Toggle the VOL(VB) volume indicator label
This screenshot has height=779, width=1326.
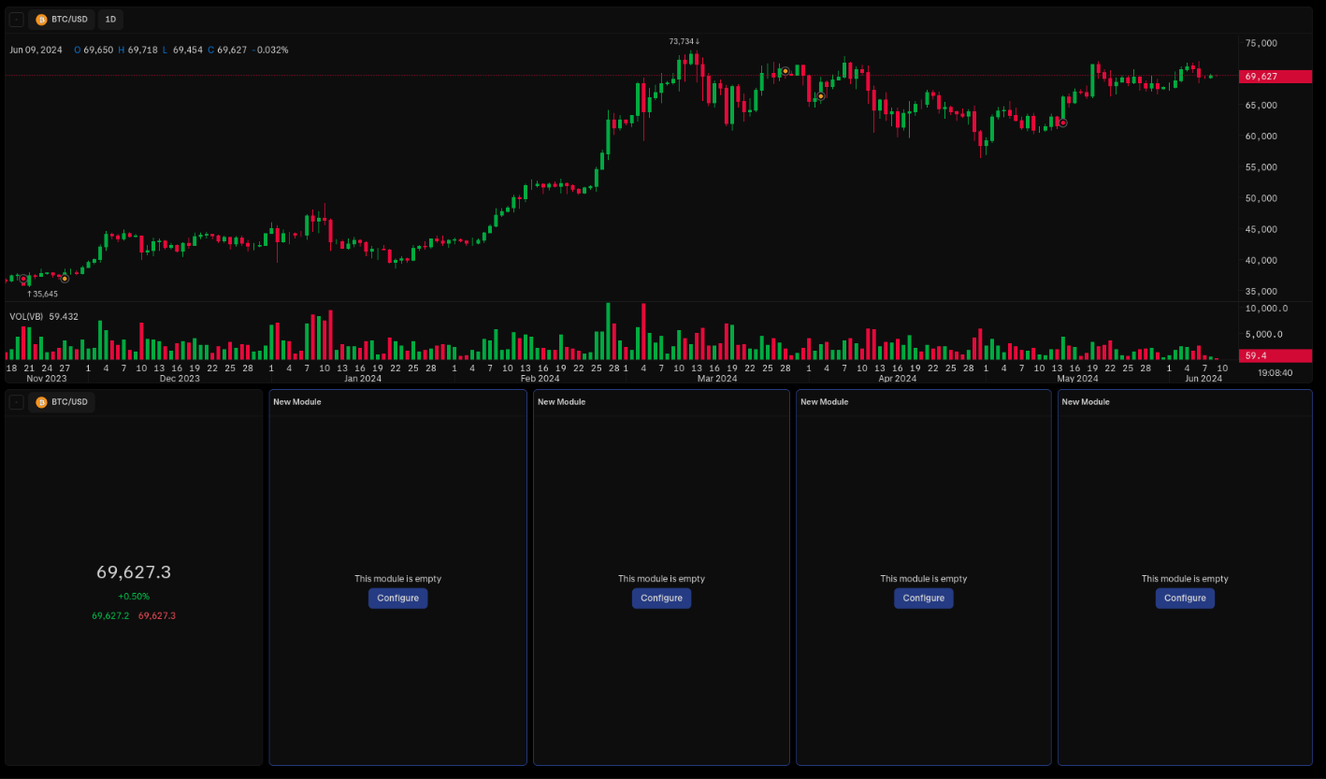tap(25, 316)
